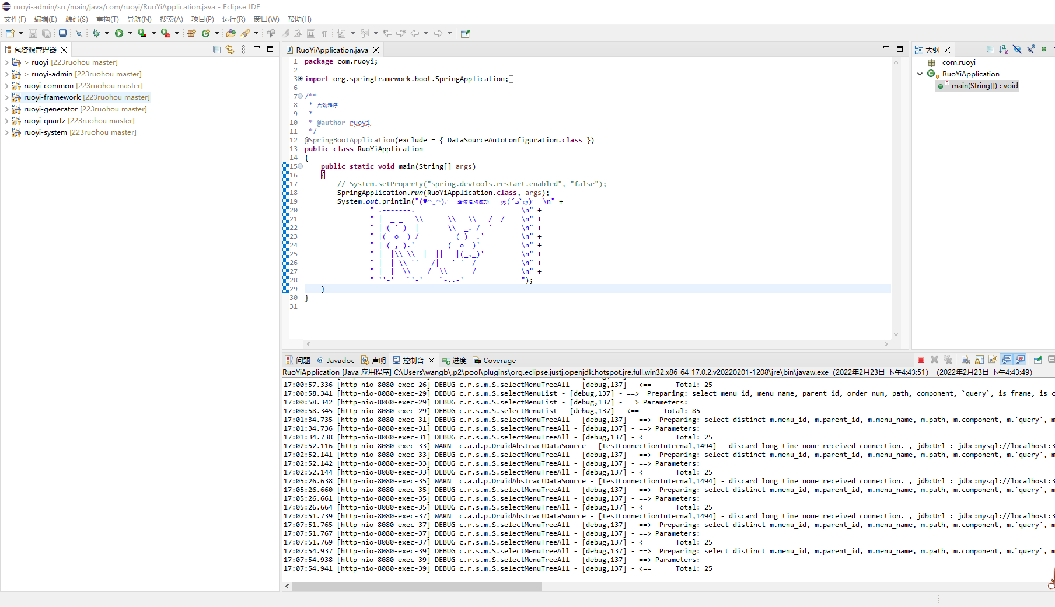Save the current file with the save icon
This screenshot has width=1055, height=607.
coord(33,33)
